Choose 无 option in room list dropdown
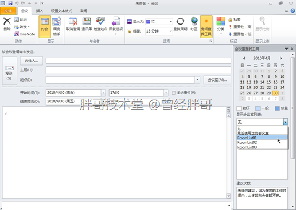Image resolution: width=296 pixels, height=210 pixels. [x=262, y=128]
